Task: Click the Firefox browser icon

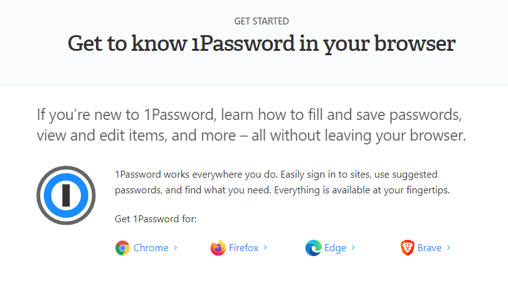Action: (218, 248)
